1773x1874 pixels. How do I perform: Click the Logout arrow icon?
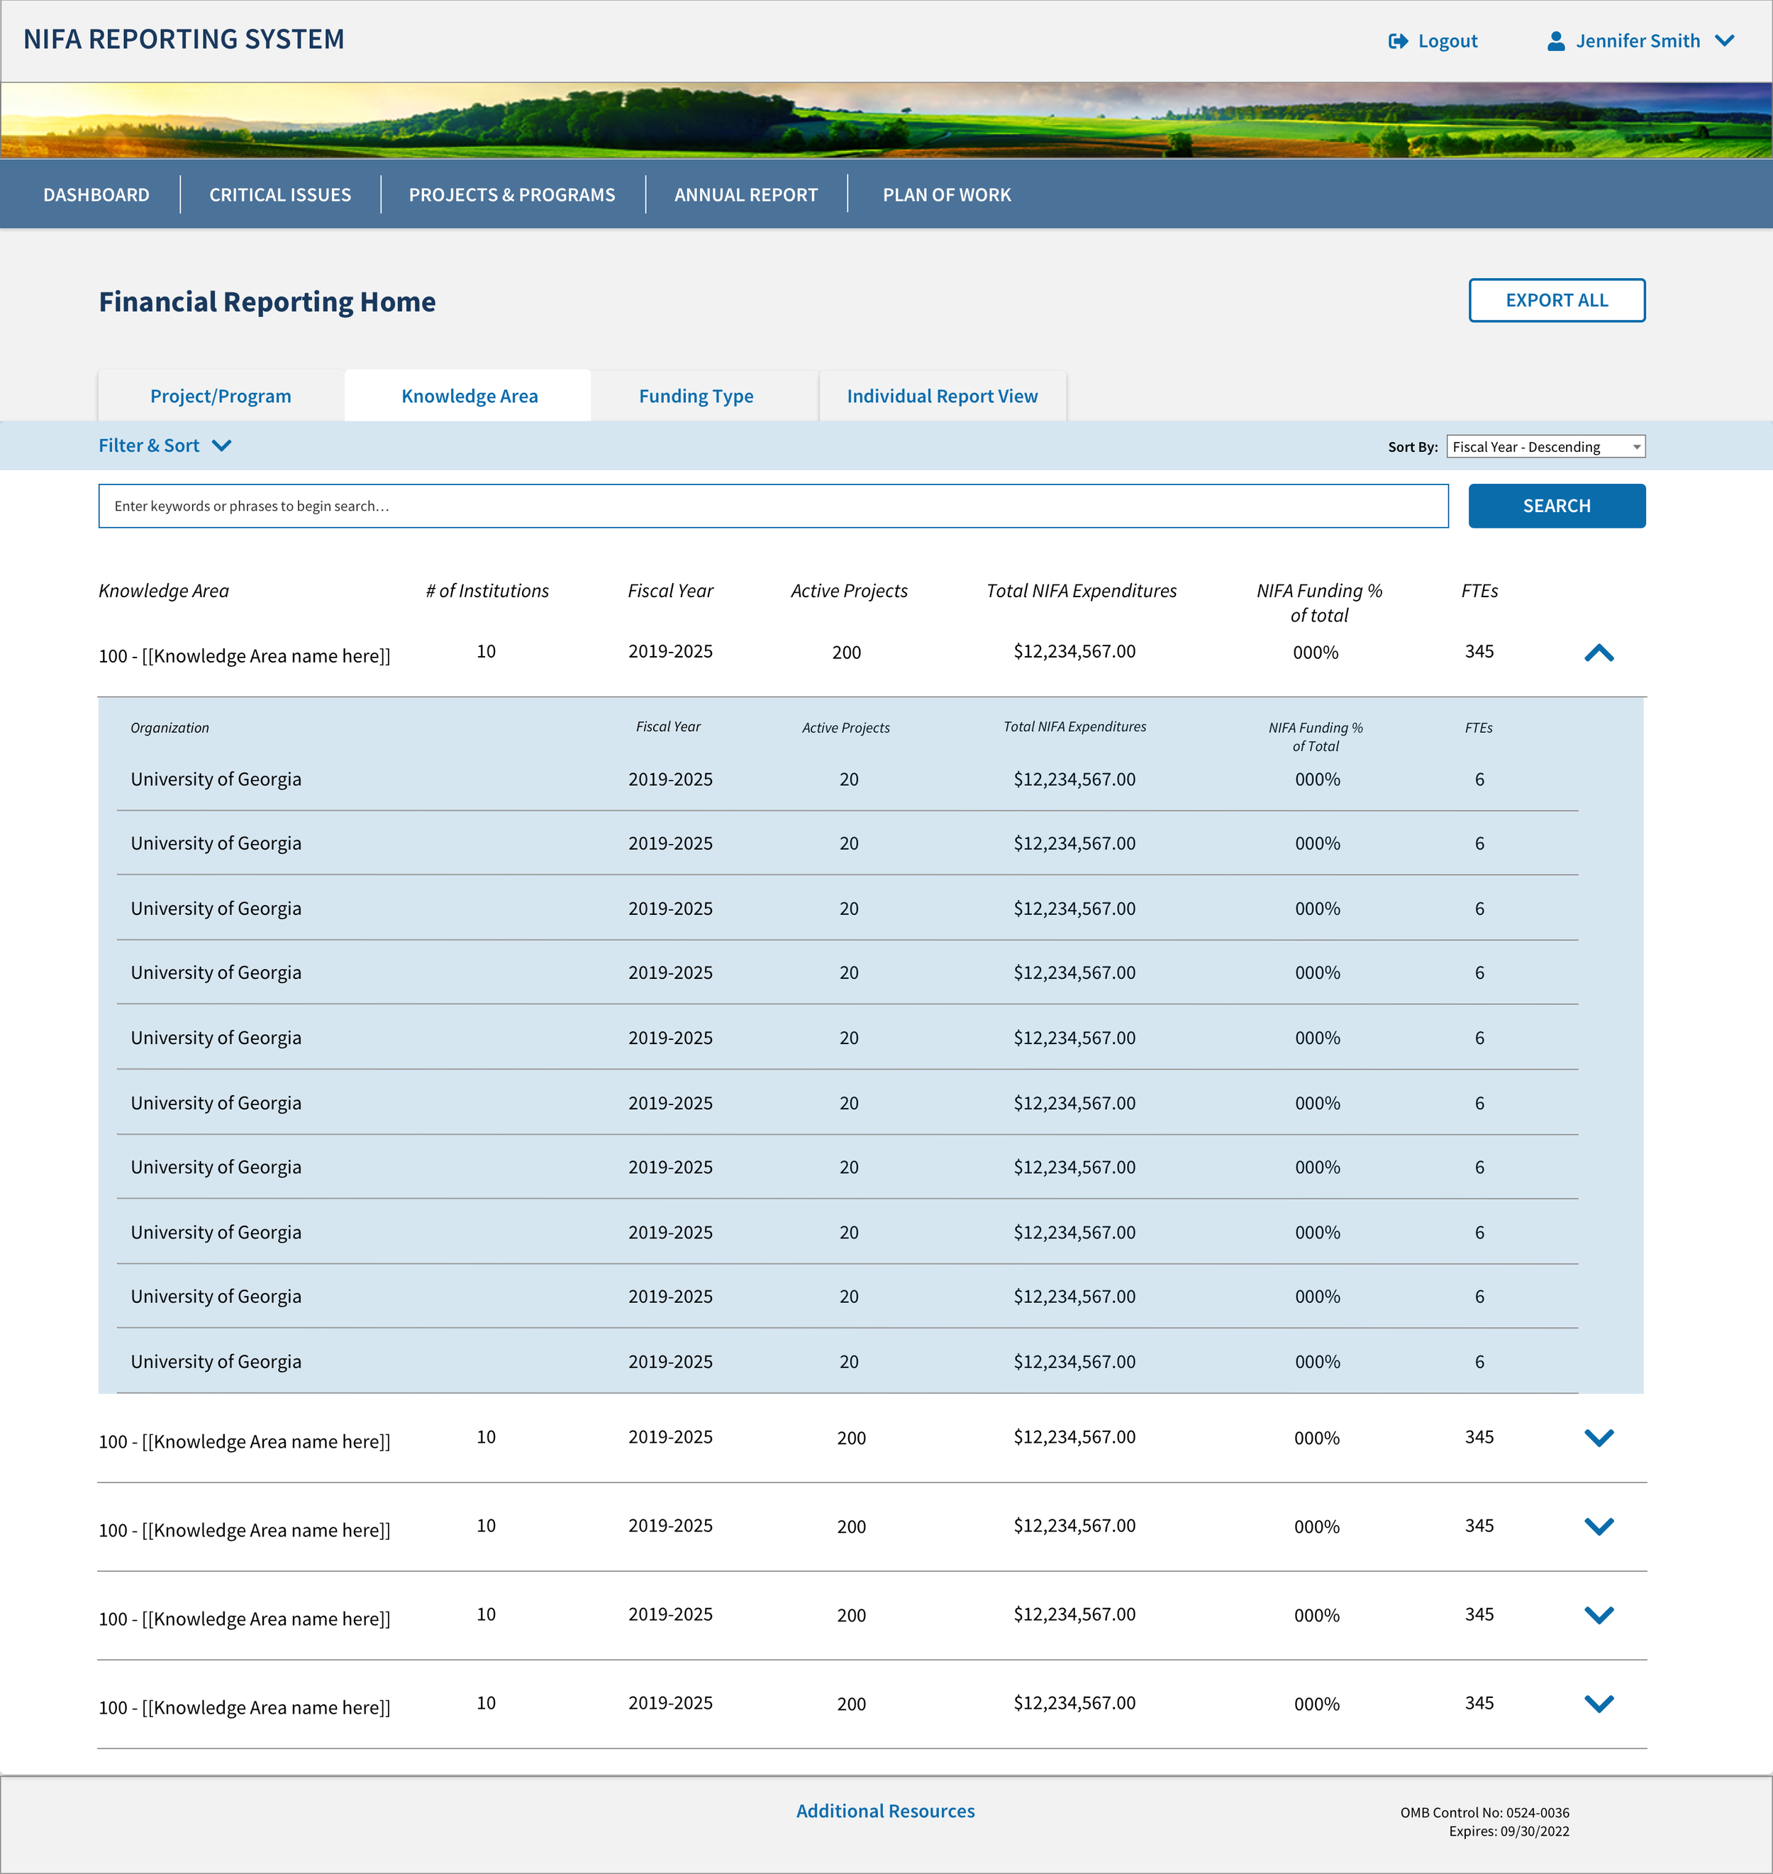coord(1397,42)
